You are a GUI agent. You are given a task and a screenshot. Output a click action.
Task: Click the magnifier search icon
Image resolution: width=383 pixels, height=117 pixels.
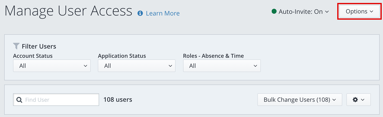click(x=19, y=100)
